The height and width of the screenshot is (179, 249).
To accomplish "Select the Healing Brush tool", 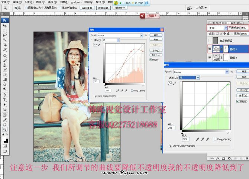I will pyautogui.click(x=5, y=56).
